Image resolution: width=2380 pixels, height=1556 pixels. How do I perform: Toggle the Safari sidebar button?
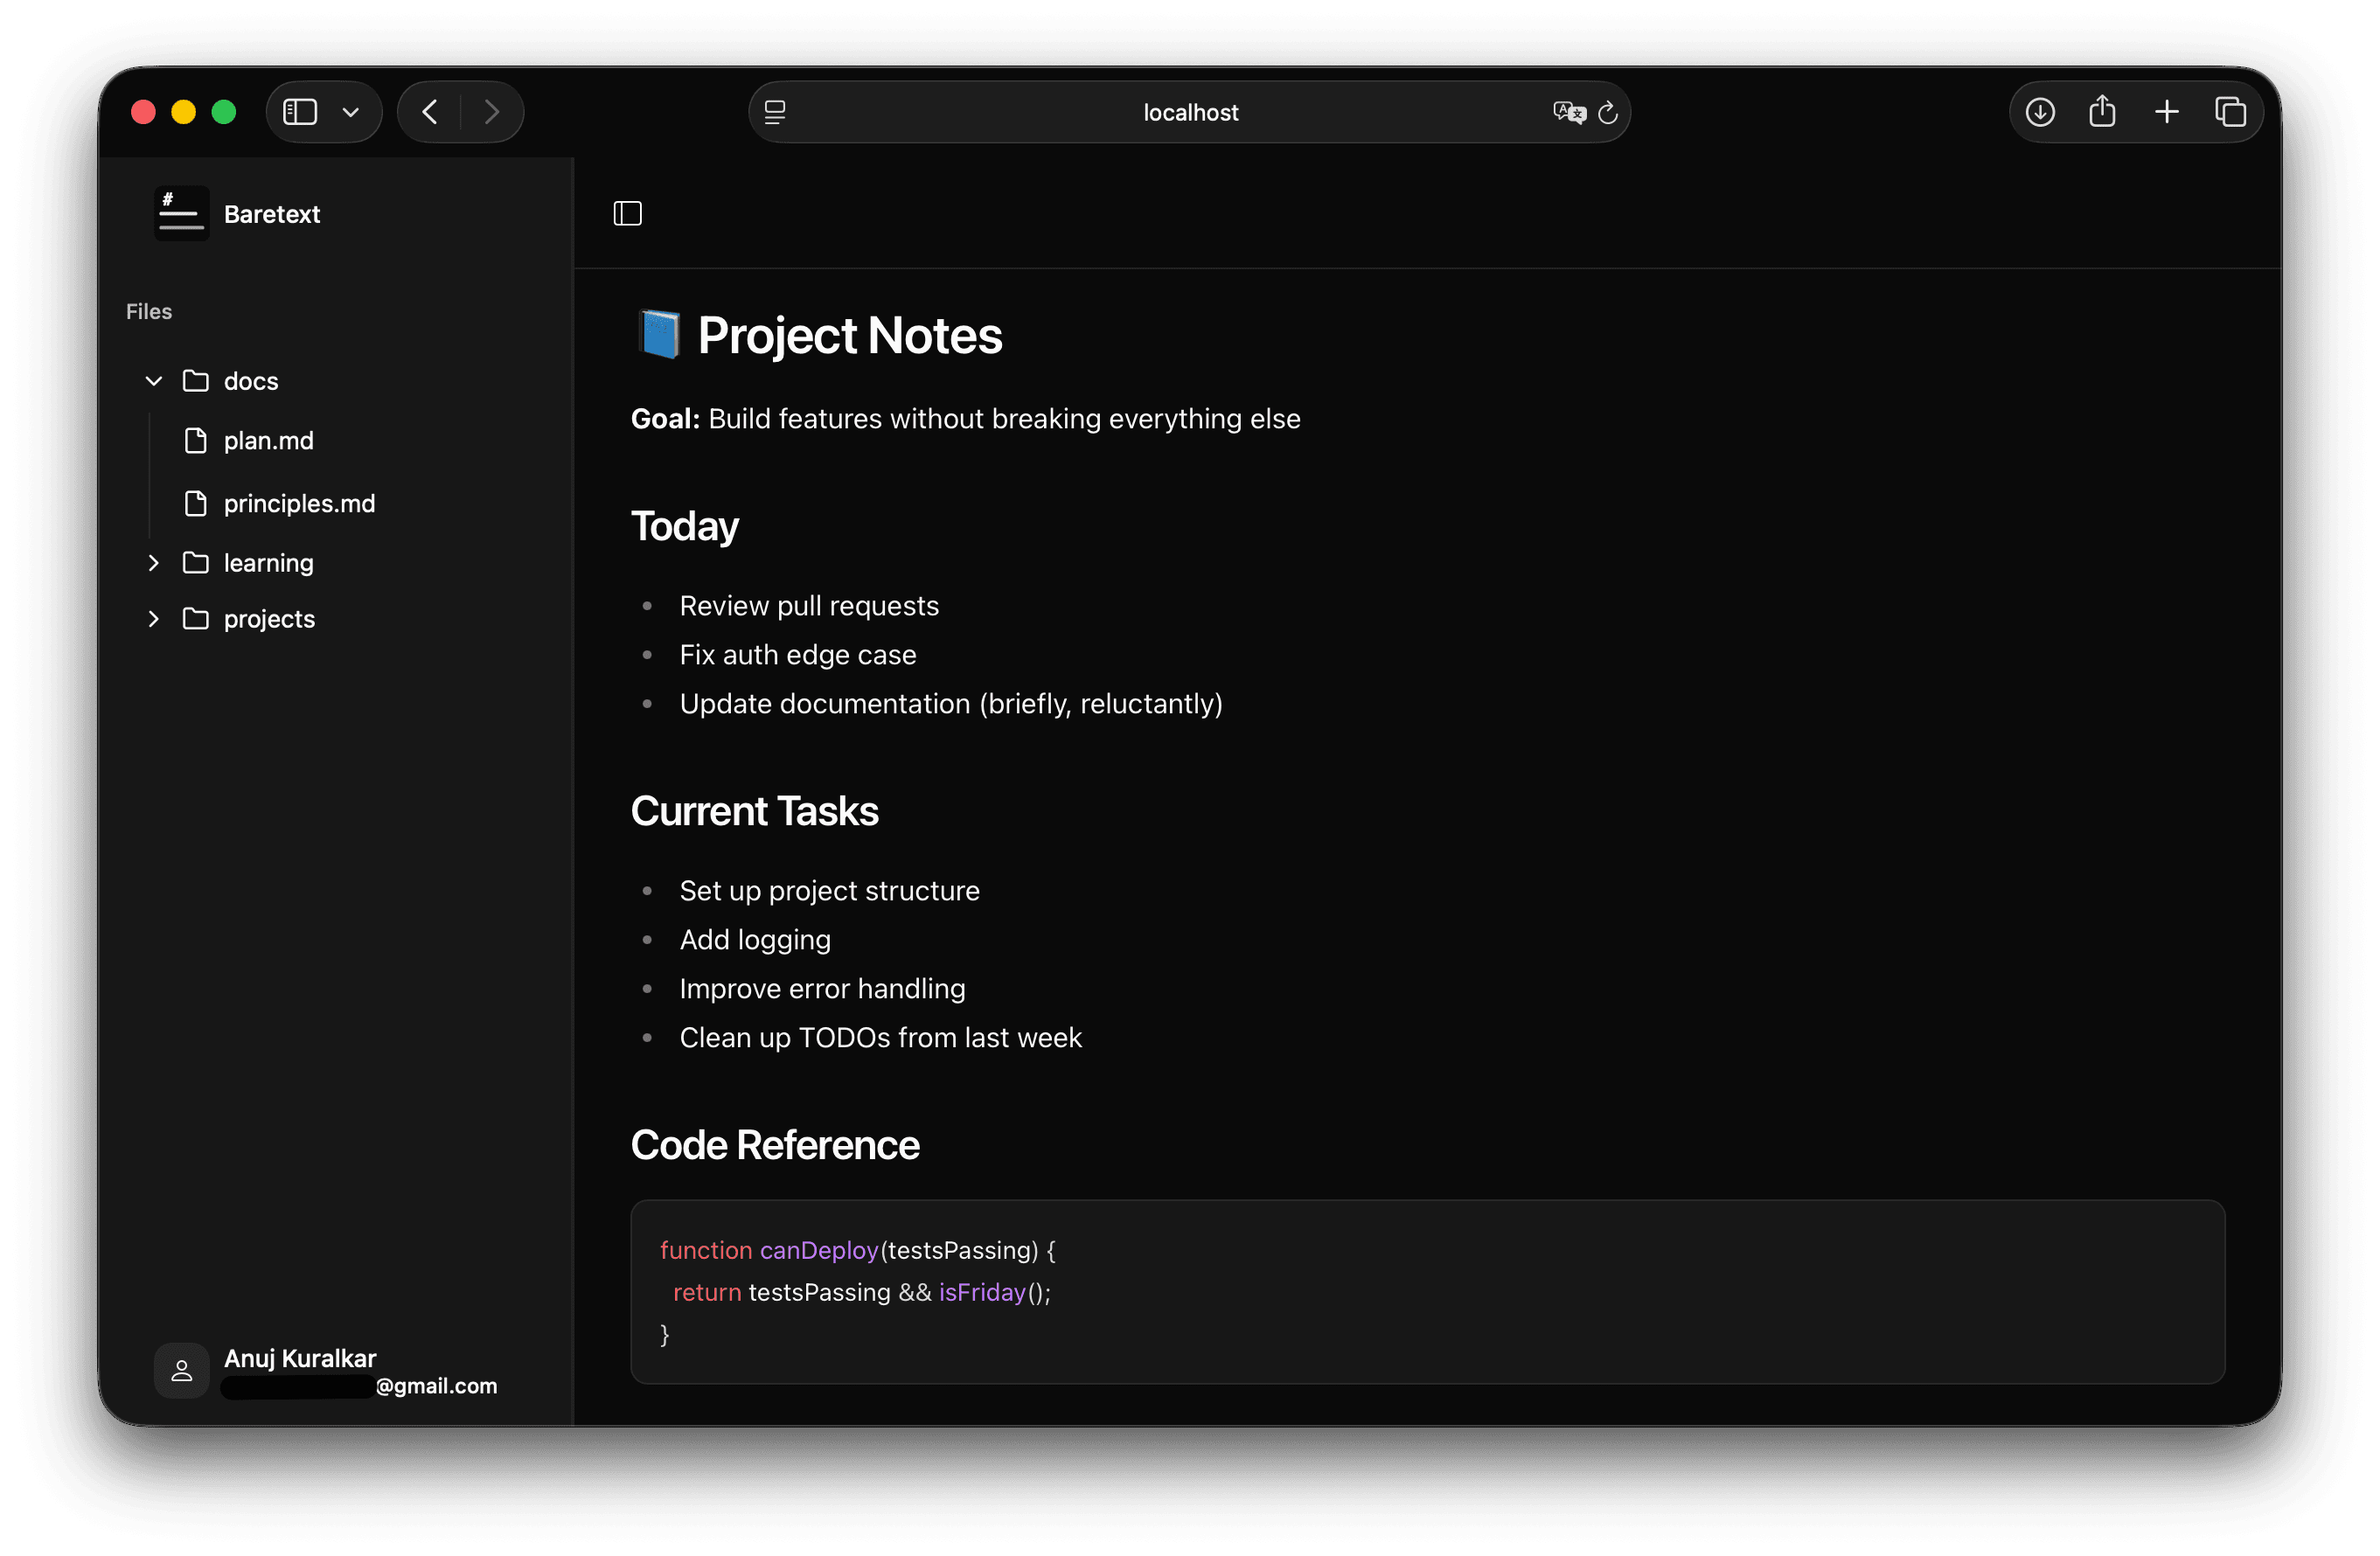pos(300,112)
